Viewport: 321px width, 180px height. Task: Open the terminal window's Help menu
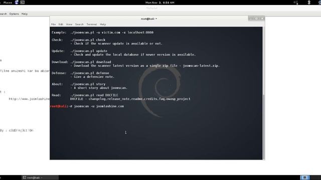[x=103, y=24]
